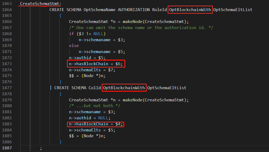Click n->schemaElts = $7 statement
The width and height of the screenshot is (269, 152).
tap(92, 70)
